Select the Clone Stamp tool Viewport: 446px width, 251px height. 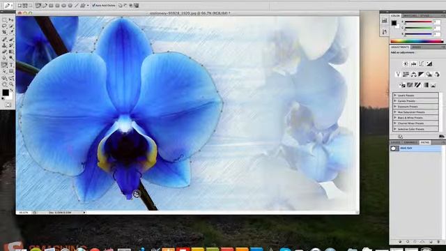coord(4,45)
